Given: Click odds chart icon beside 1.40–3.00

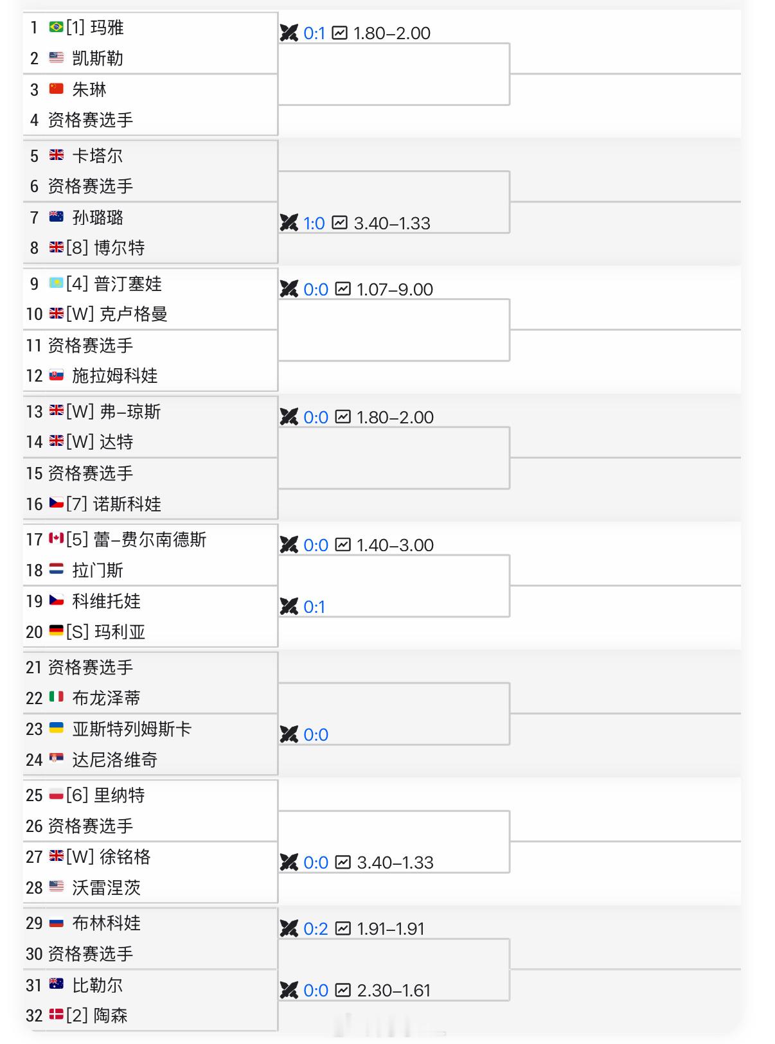Looking at the screenshot, I should click(343, 545).
